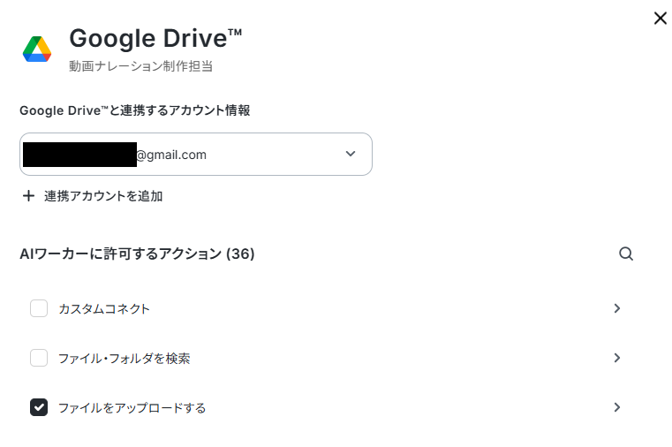
Task: Click the Google Drive™ title heading
Action: 155,38
